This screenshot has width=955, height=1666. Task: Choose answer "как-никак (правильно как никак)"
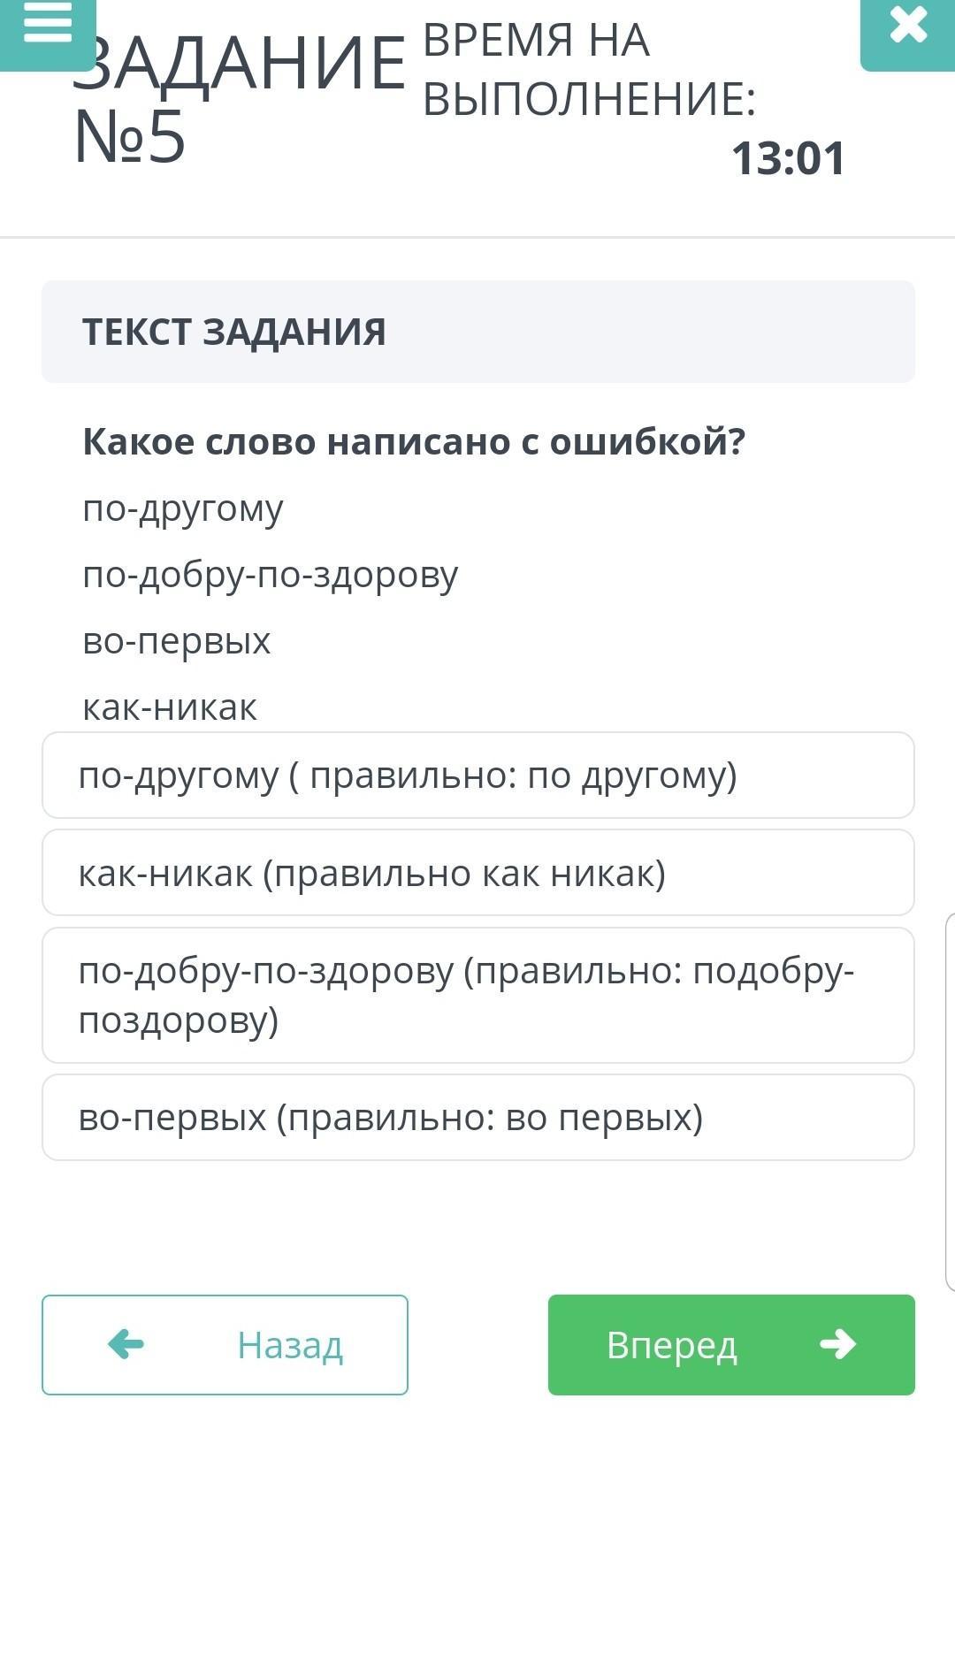(477, 873)
